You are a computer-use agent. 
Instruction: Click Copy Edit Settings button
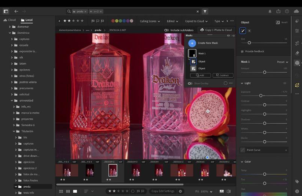point(163,191)
